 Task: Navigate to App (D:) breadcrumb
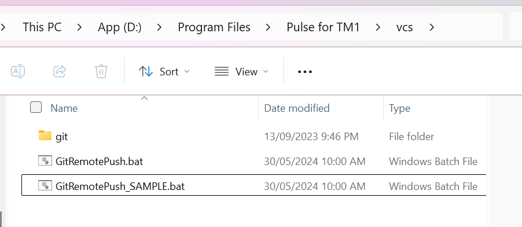pos(120,27)
